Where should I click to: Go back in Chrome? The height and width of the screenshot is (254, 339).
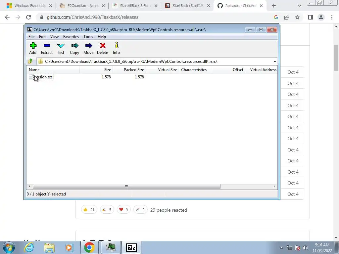(7, 17)
